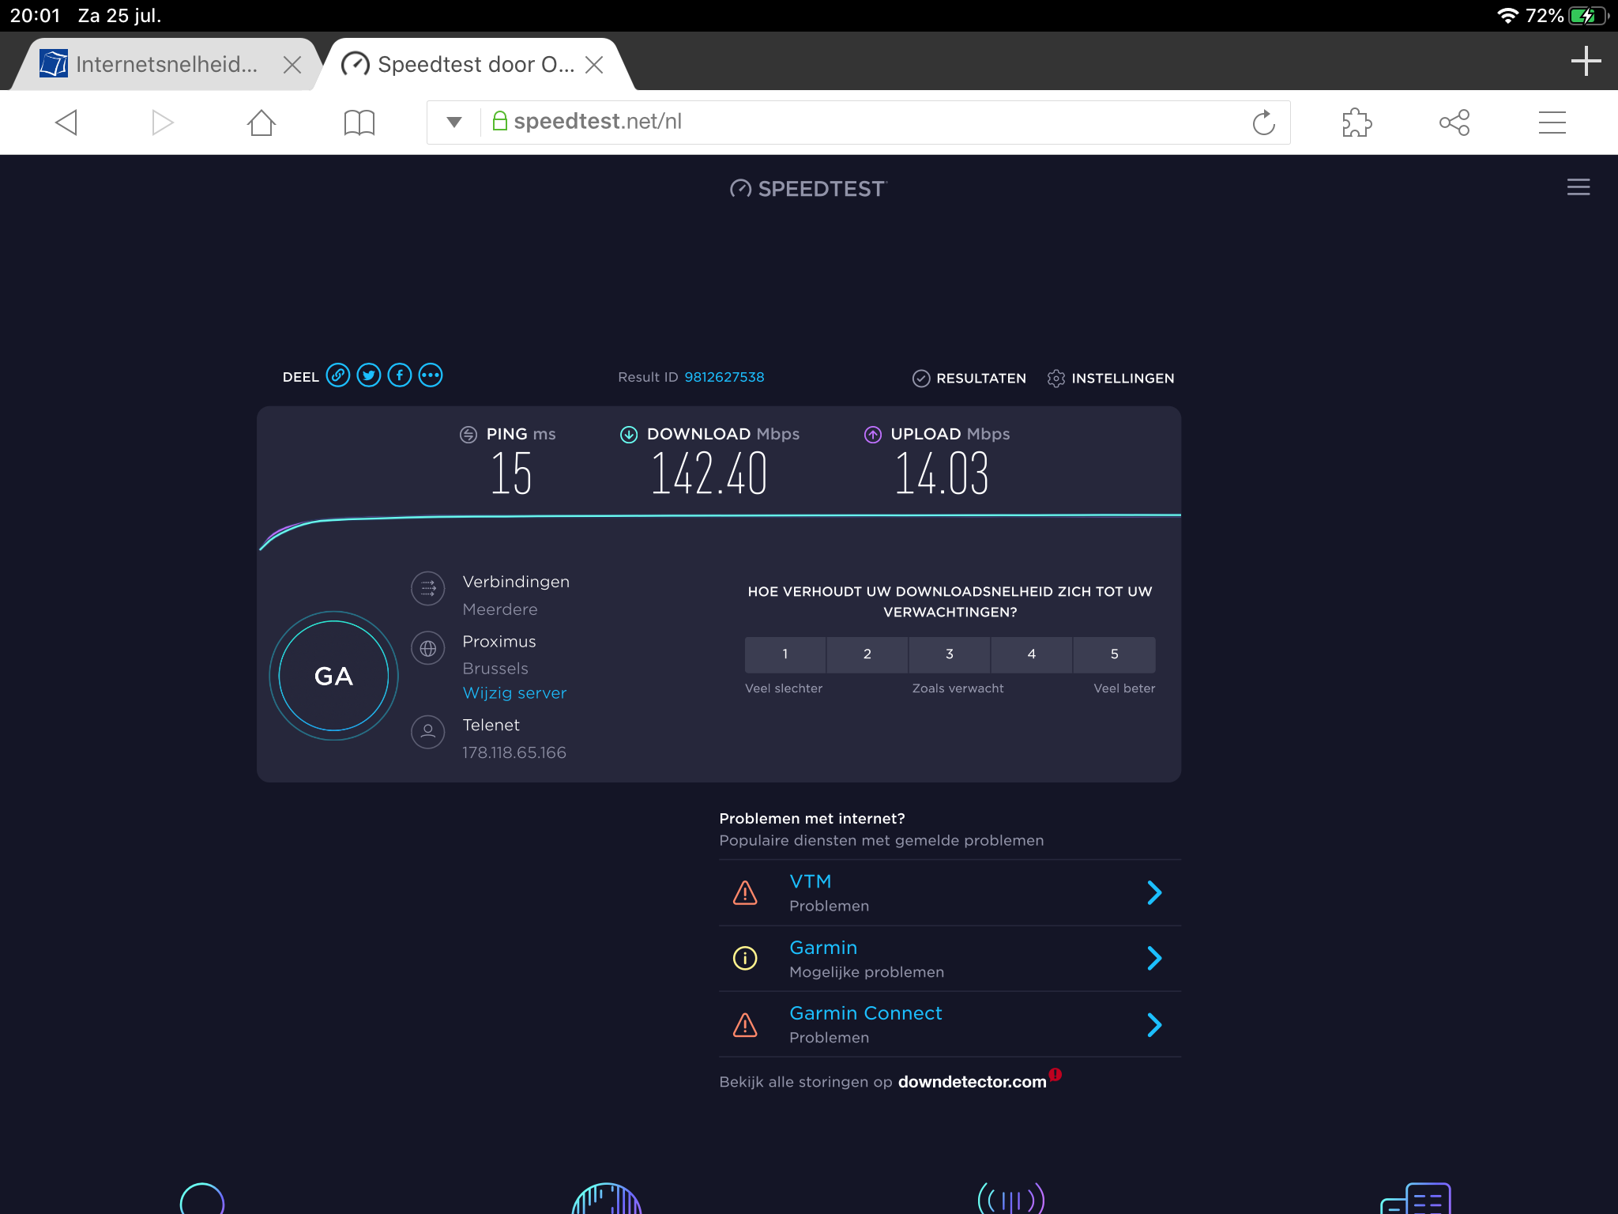Expand Garmin Connect entry chevron
Viewport: 1618px width, 1214px height.
[1153, 1024]
